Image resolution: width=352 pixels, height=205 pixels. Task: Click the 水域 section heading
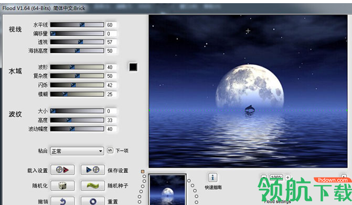pos(15,71)
